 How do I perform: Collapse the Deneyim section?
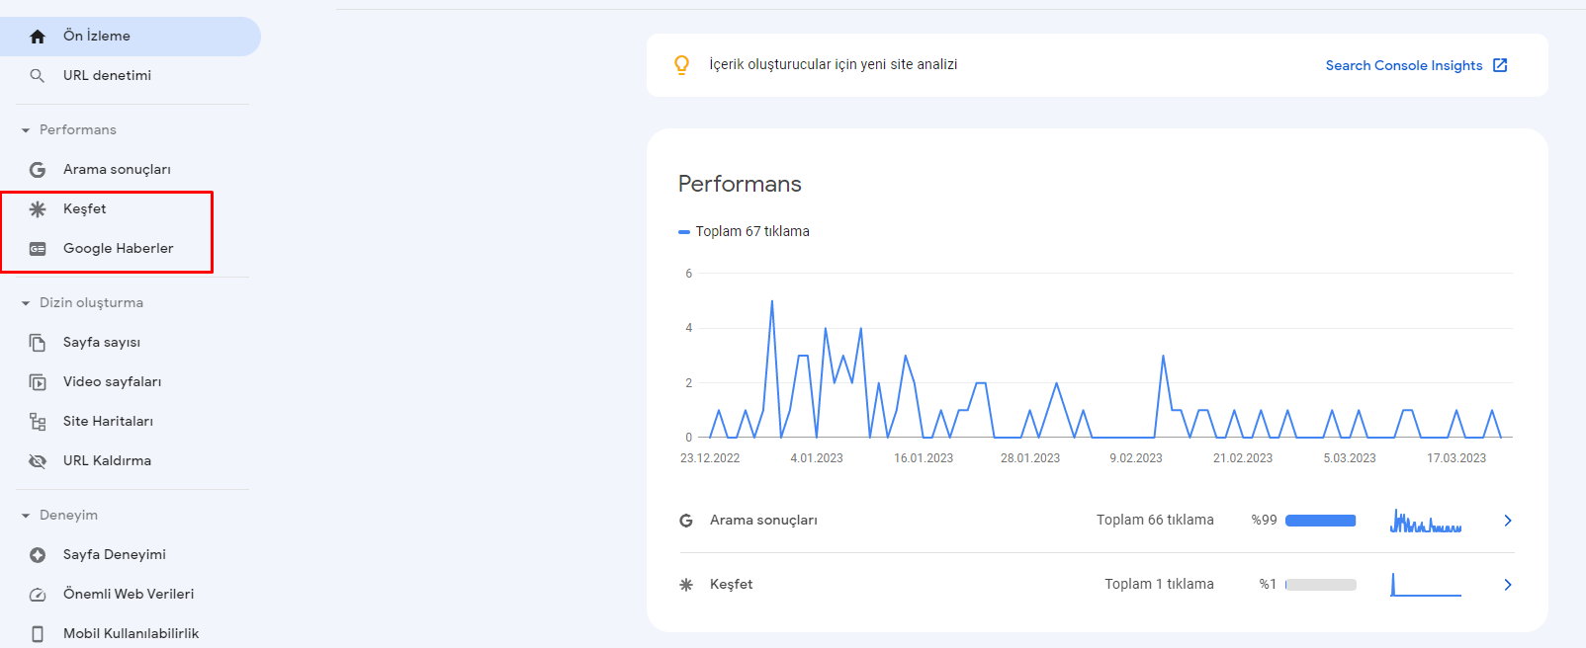click(26, 516)
